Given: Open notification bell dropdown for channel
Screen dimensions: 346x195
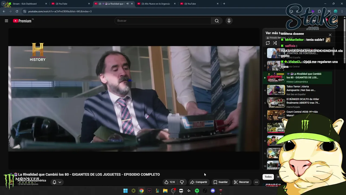Looking at the screenshot, I should click(57, 182).
